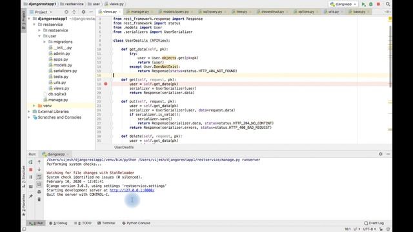Screen dimensions: 413x232
Task: Start debugging with the bug icon
Action: 370,5
